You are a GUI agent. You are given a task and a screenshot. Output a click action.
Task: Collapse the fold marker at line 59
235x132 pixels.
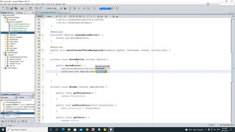tap(43, 87)
